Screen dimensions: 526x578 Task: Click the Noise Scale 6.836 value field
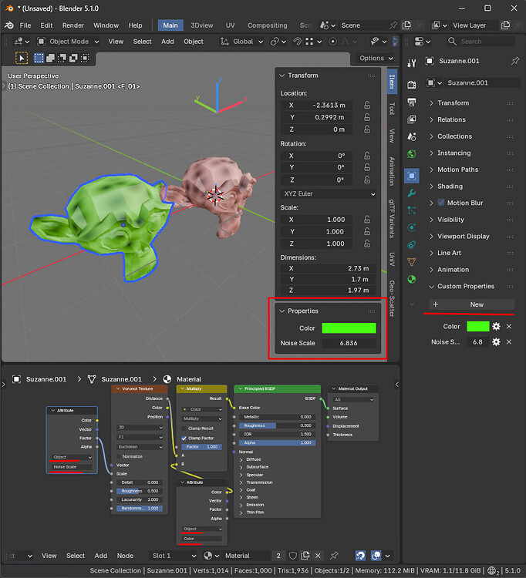click(x=349, y=343)
